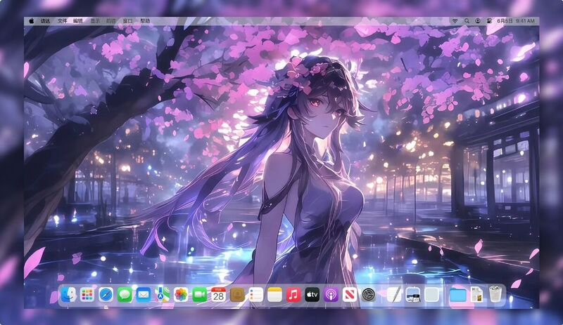Open the Preview app in the Dock
The image size is (563, 325).
point(413,295)
